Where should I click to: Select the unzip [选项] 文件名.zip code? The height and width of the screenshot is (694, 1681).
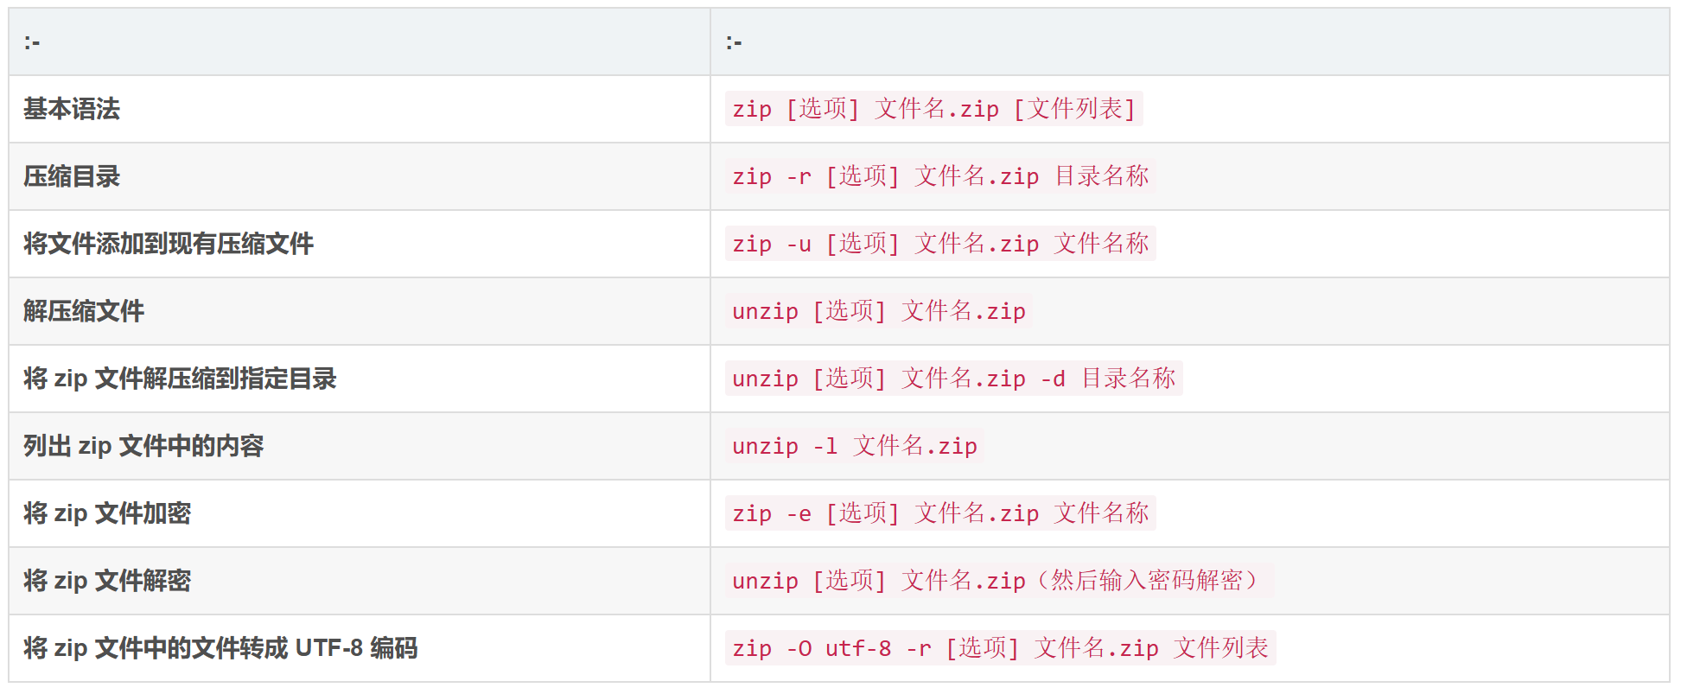coord(879,311)
